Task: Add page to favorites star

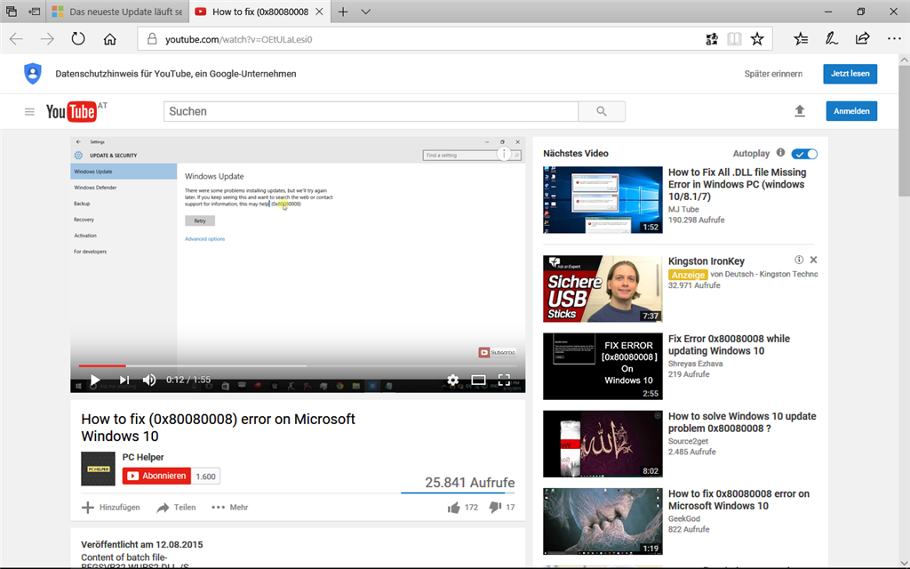Action: tap(757, 39)
